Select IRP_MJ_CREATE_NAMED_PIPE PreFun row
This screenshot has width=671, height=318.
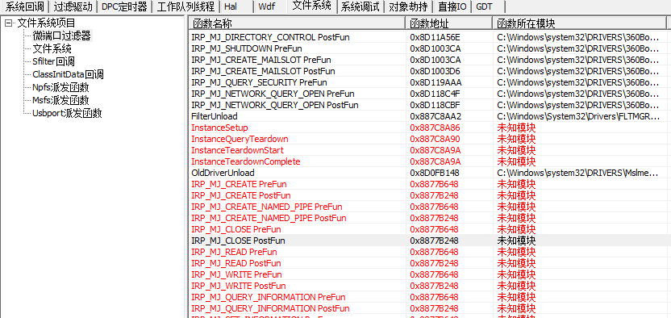(x=427, y=207)
